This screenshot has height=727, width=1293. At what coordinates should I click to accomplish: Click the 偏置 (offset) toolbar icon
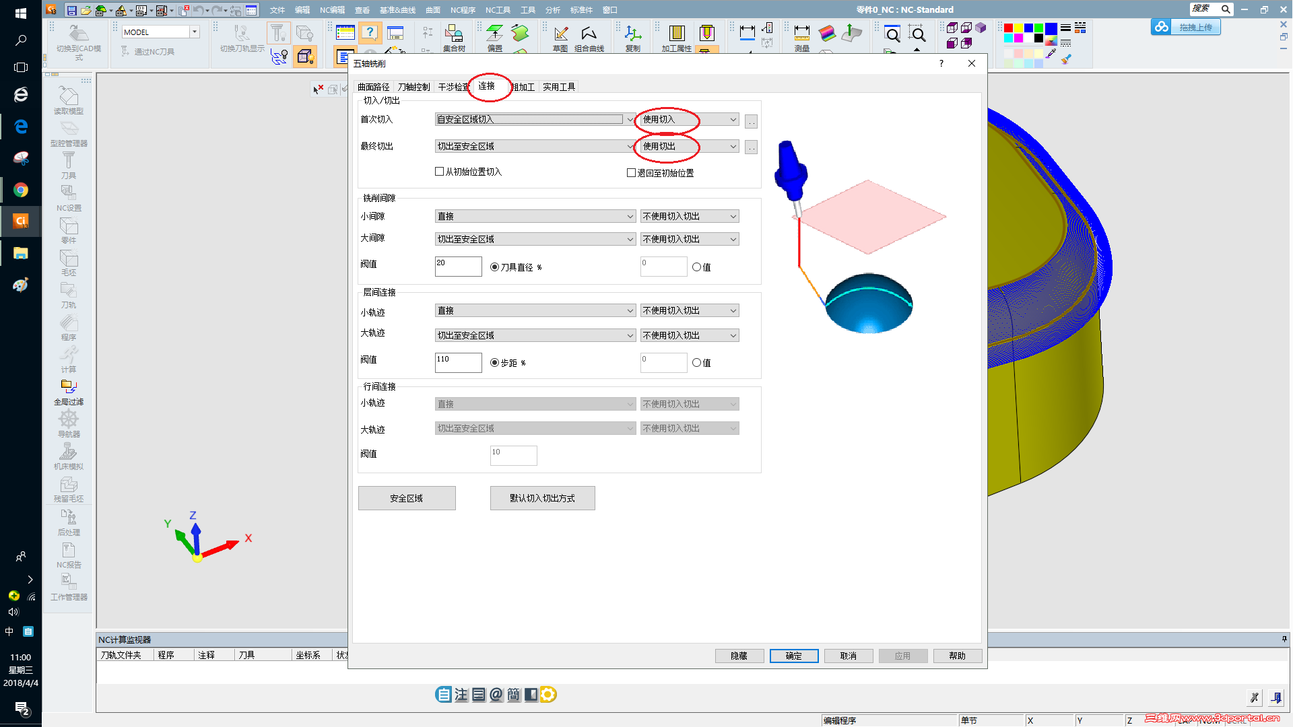pyautogui.click(x=495, y=37)
